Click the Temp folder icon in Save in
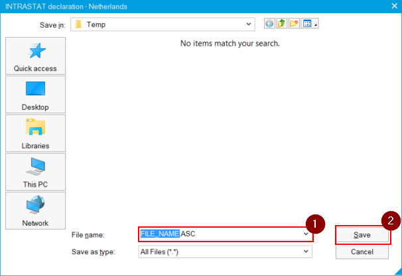The height and width of the screenshot is (276, 402). pyautogui.click(x=78, y=24)
